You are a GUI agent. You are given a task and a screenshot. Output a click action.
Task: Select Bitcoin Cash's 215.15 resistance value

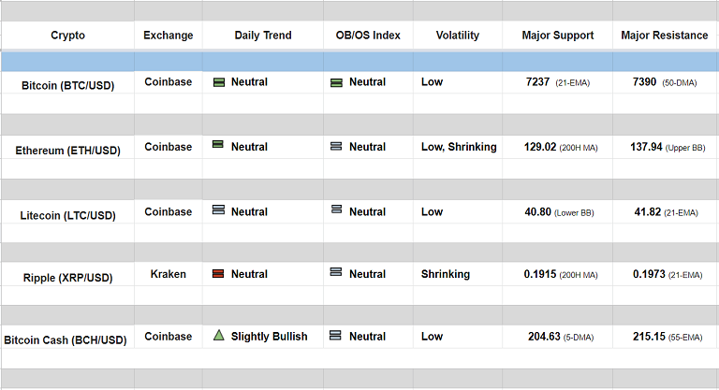click(649, 337)
